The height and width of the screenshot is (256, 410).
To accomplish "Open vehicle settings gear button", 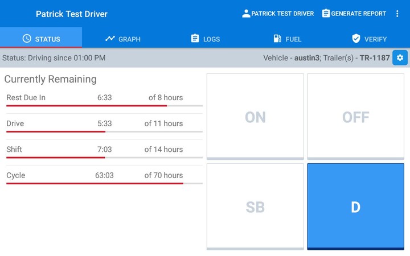I will [x=400, y=57].
